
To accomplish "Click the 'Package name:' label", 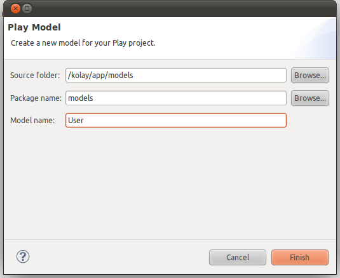I will point(36,98).
